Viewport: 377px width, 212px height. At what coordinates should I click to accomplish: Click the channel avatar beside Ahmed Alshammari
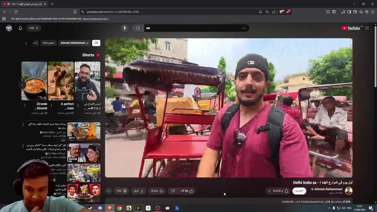(349, 191)
